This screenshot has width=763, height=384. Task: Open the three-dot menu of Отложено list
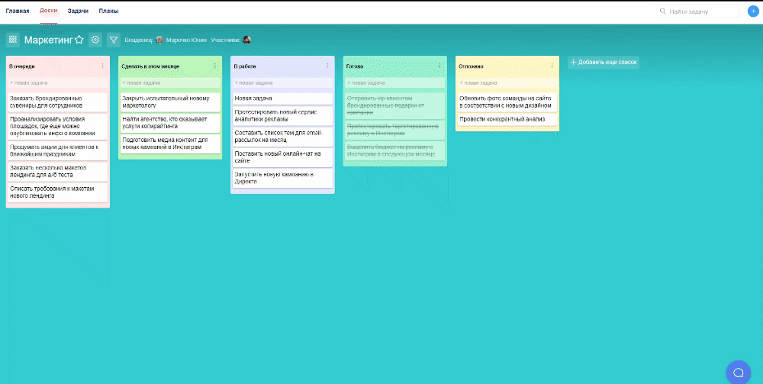click(552, 66)
